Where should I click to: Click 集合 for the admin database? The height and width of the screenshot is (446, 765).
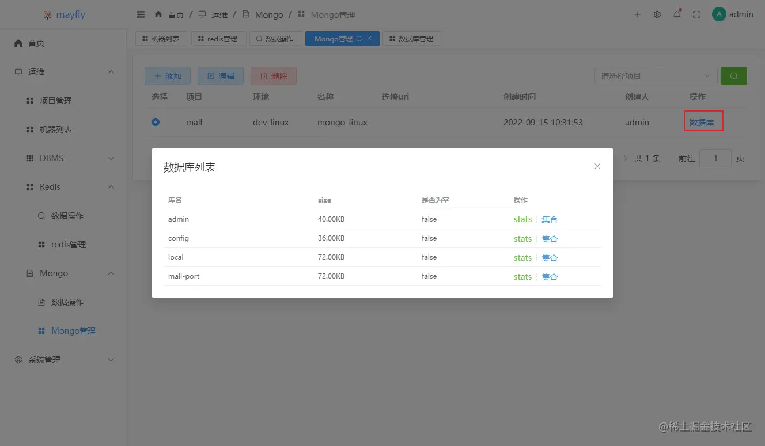(x=550, y=219)
